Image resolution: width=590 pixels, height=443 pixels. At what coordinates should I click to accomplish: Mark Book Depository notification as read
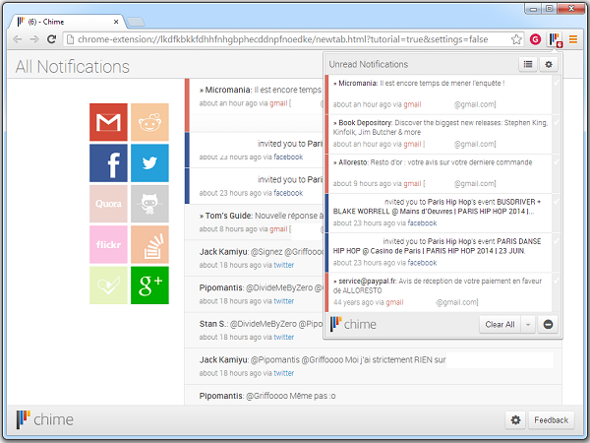click(557, 122)
